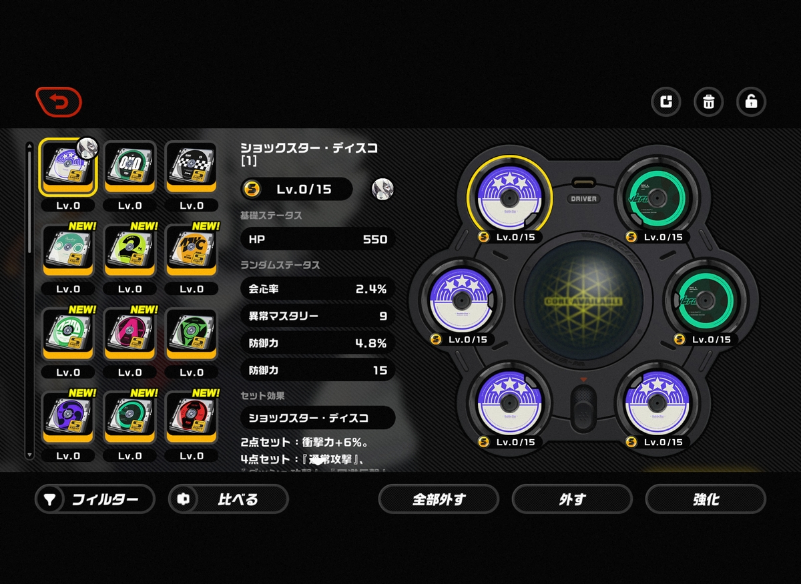
Task: Click the 全部外す remove all button
Action: point(439,499)
